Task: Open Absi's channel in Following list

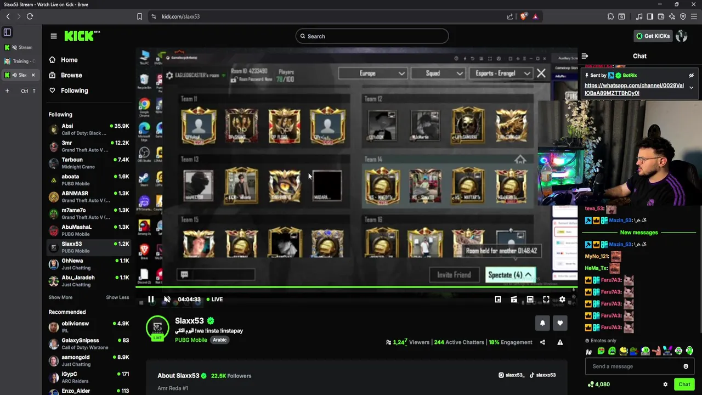Action: 88,129
